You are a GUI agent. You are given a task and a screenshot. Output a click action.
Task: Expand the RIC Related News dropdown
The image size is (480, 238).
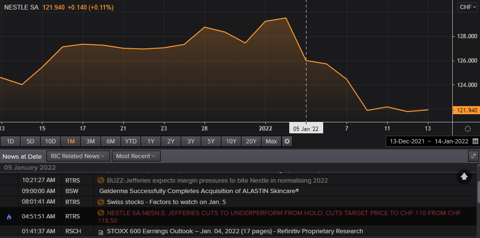pos(78,156)
